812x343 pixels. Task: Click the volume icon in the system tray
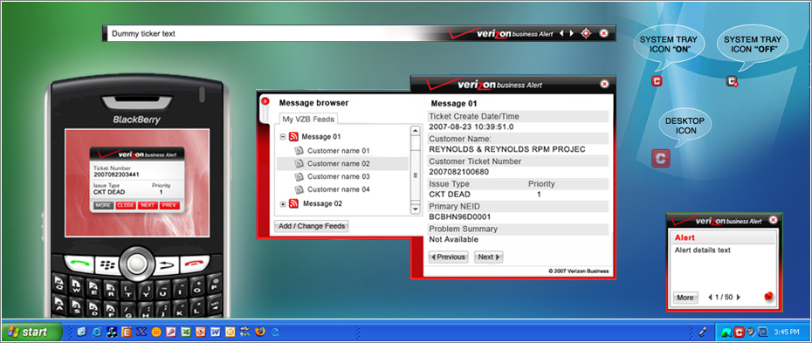point(750,332)
